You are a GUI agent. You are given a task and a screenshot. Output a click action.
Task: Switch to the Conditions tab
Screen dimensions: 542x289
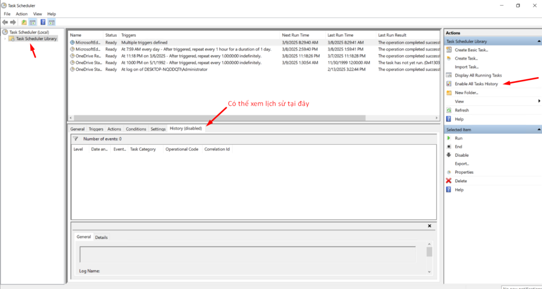(x=136, y=129)
